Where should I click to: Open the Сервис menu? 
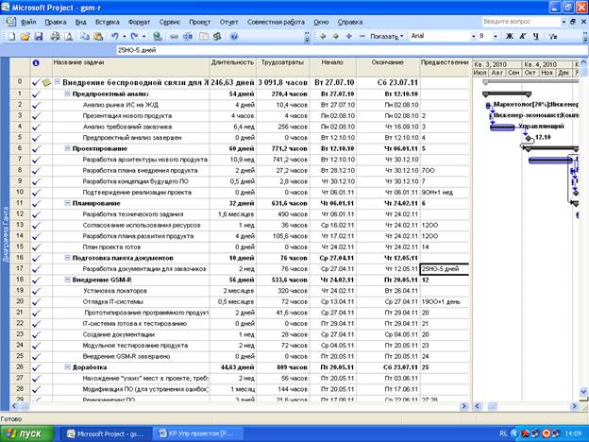tap(170, 20)
